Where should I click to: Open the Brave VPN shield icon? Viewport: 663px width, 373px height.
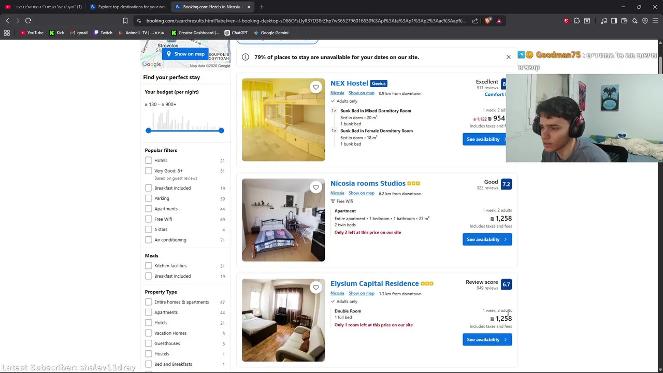(645, 21)
